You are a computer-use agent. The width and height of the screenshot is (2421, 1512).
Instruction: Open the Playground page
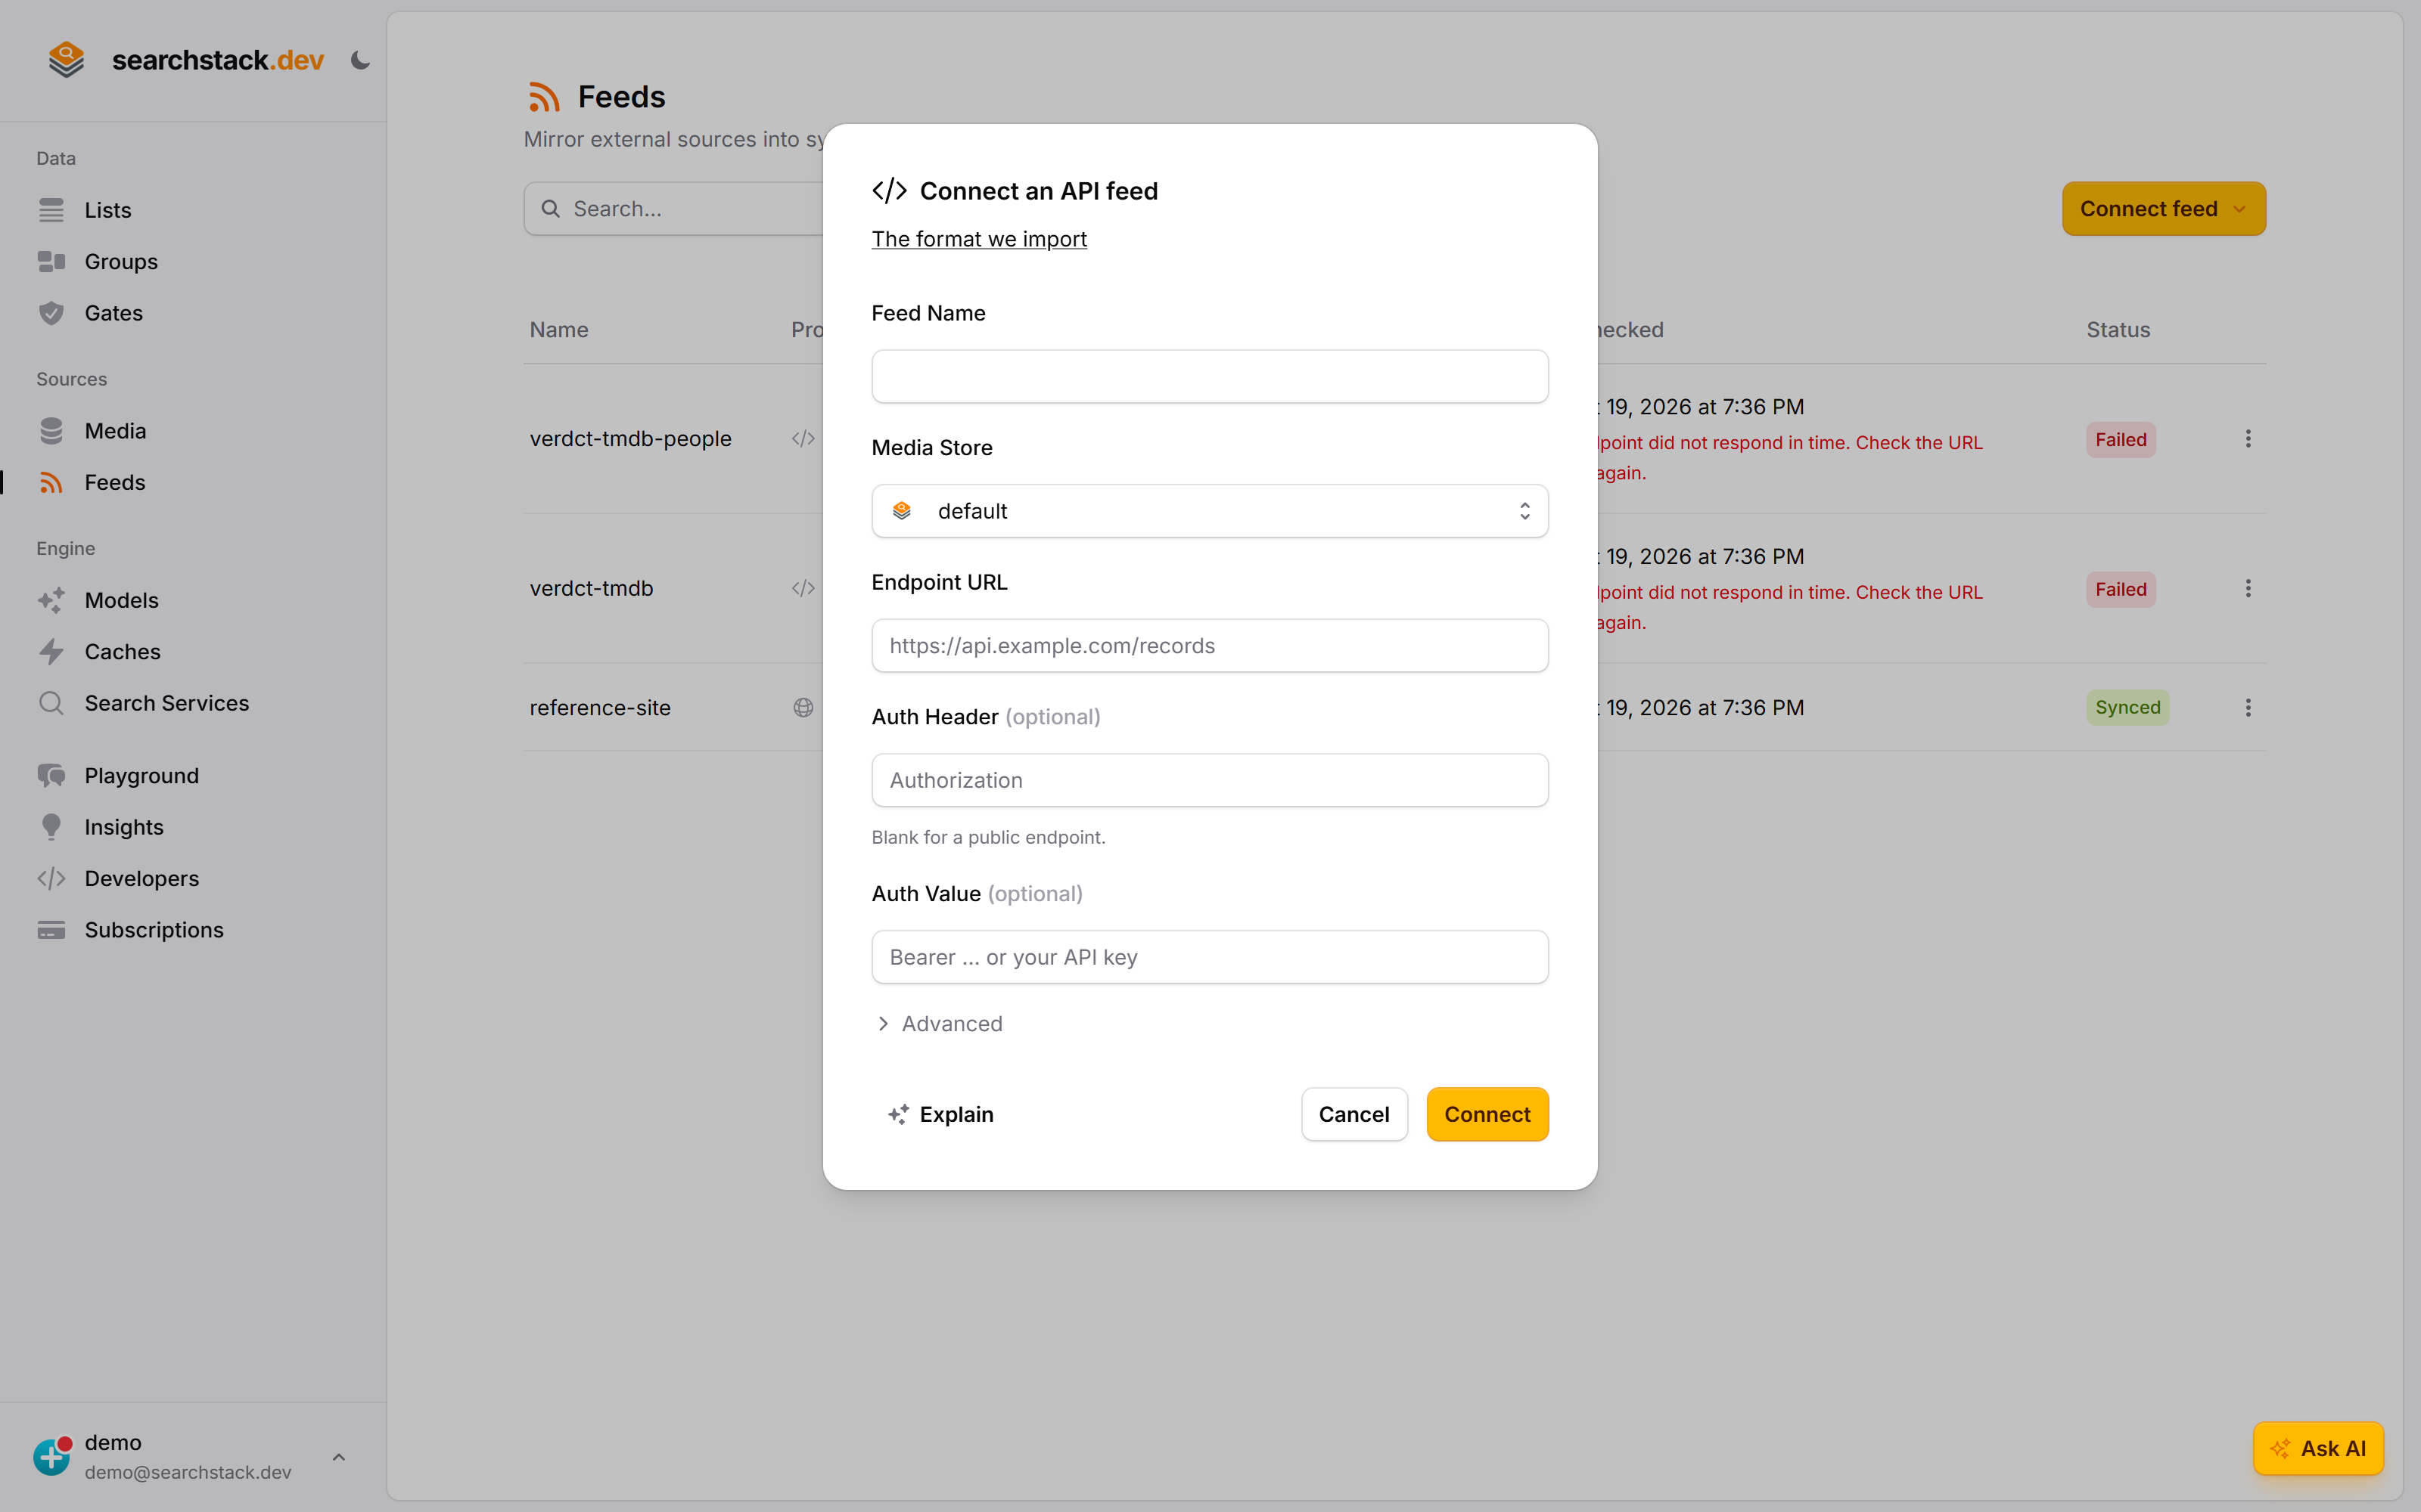point(141,775)
